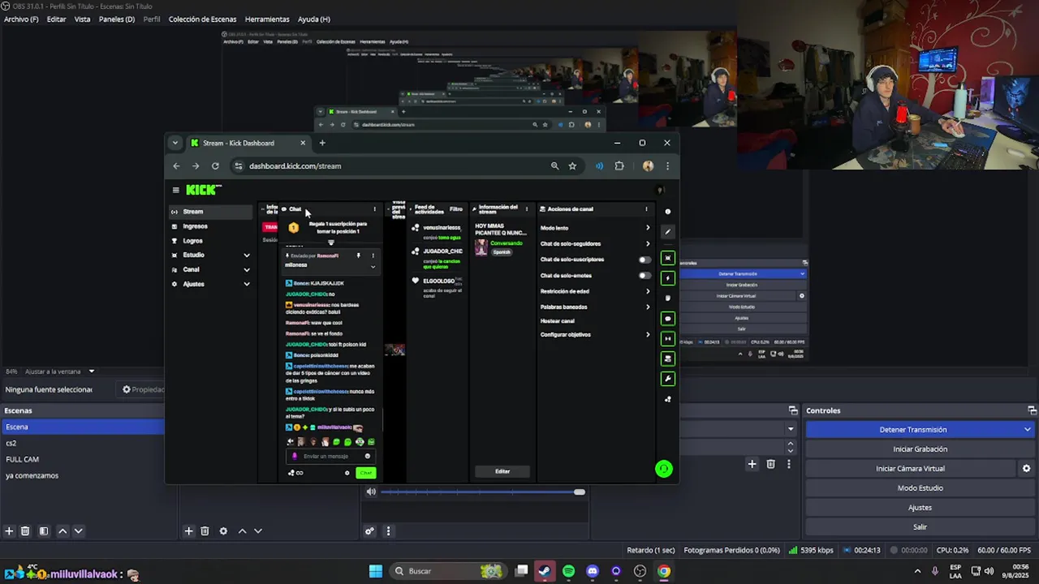Image resolution: width=1039 pixels, height=584 pixels.
Task: Open green support bubble on Kick dashboard
Action: tap(664, 468)
